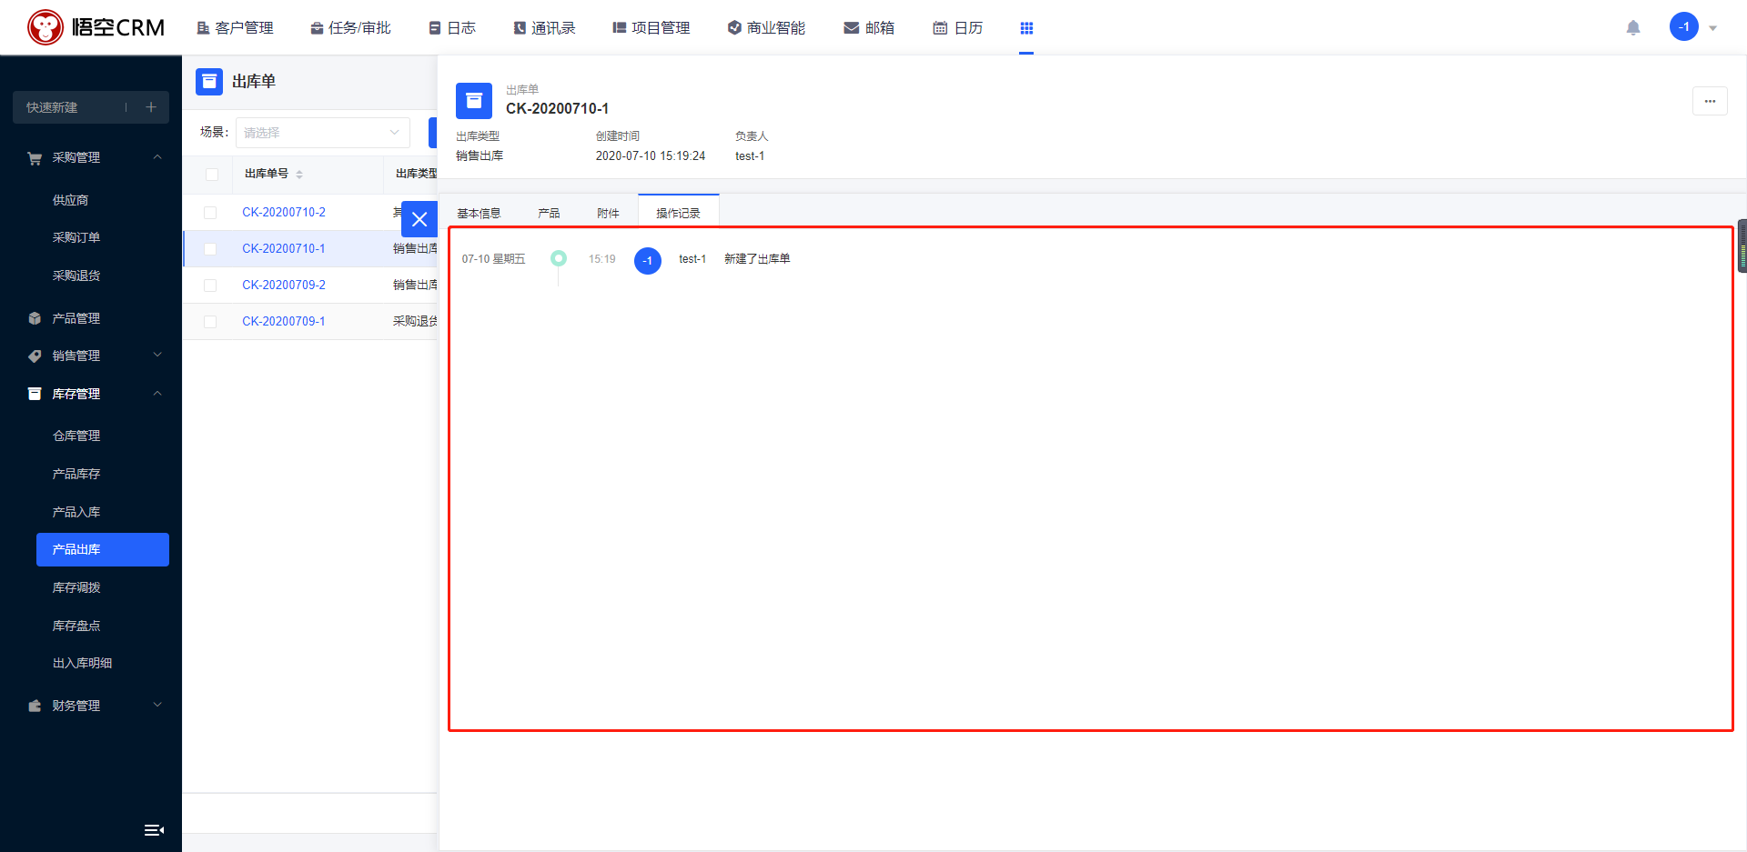Collapse the 库存管理 sidebar group
Image resolution: width=1747 pixels, height=852 pixels.
pyautogui.click(x=157, y=394)
